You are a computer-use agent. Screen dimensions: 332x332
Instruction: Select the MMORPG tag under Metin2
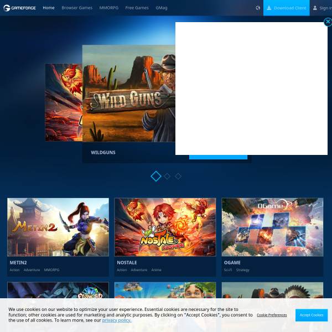pos(51,270)
